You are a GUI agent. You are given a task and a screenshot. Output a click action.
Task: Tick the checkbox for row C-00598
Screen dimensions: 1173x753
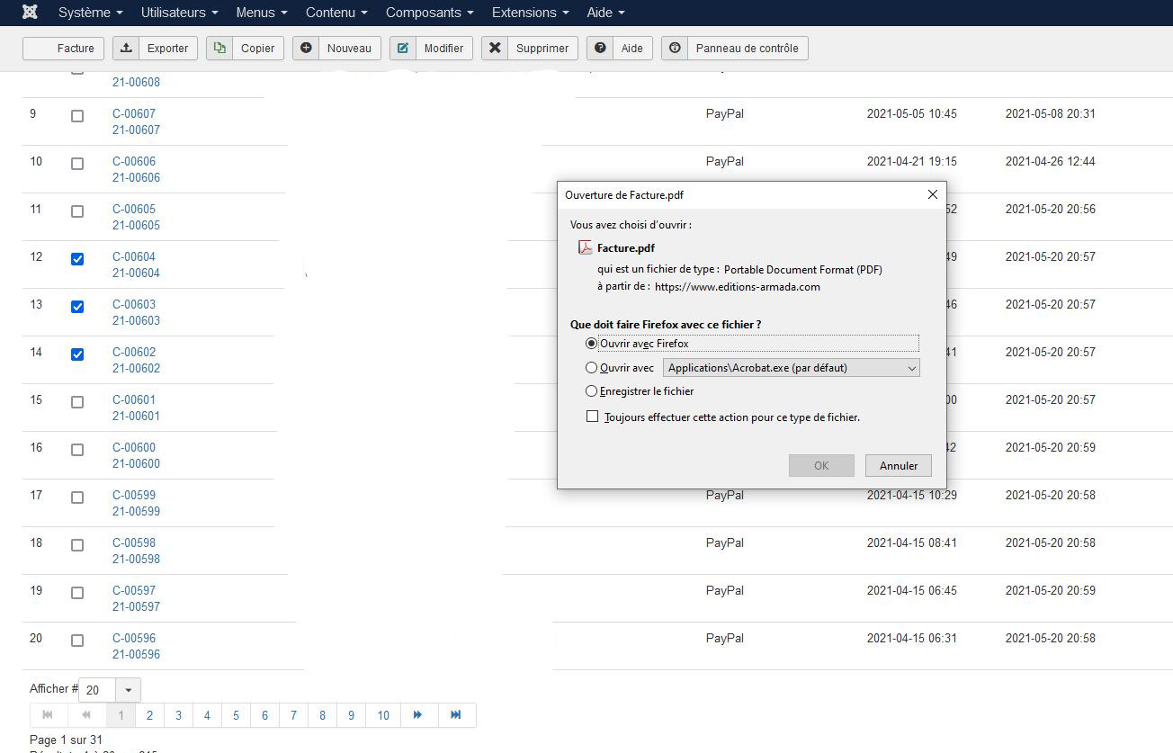(x=77, y=545)
